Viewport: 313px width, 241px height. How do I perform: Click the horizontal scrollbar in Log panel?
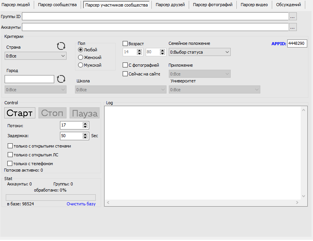[x=203, y=202]
